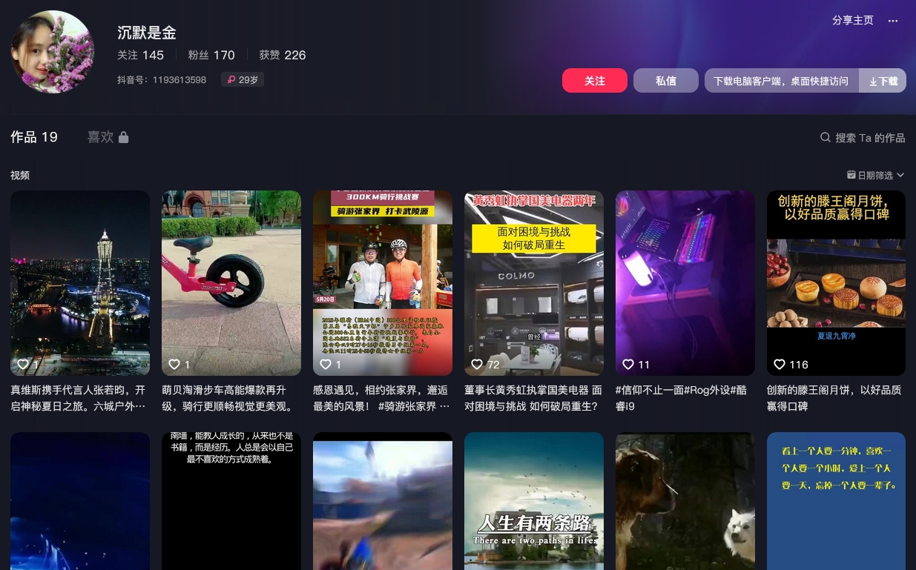Screen dimensions: 916x570
Task: Click the heart icon showing 72 likes
Action: click(477, 364)
